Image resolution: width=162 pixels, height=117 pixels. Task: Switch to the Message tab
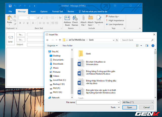22,11
